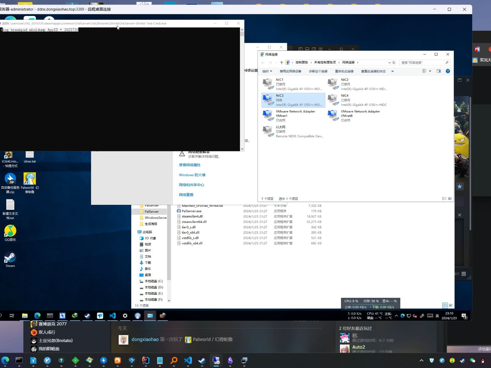Open 新建文本文档.txt on desktop
Screen dimensions: 491x368
tap(10, 209)
